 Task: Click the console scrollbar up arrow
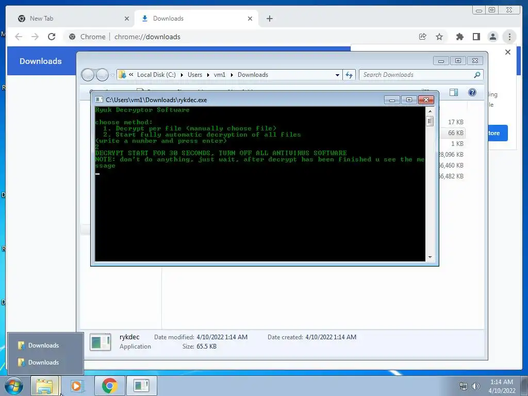(430, 111)
